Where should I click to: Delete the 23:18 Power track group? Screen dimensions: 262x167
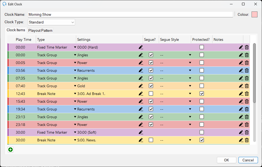247,125
